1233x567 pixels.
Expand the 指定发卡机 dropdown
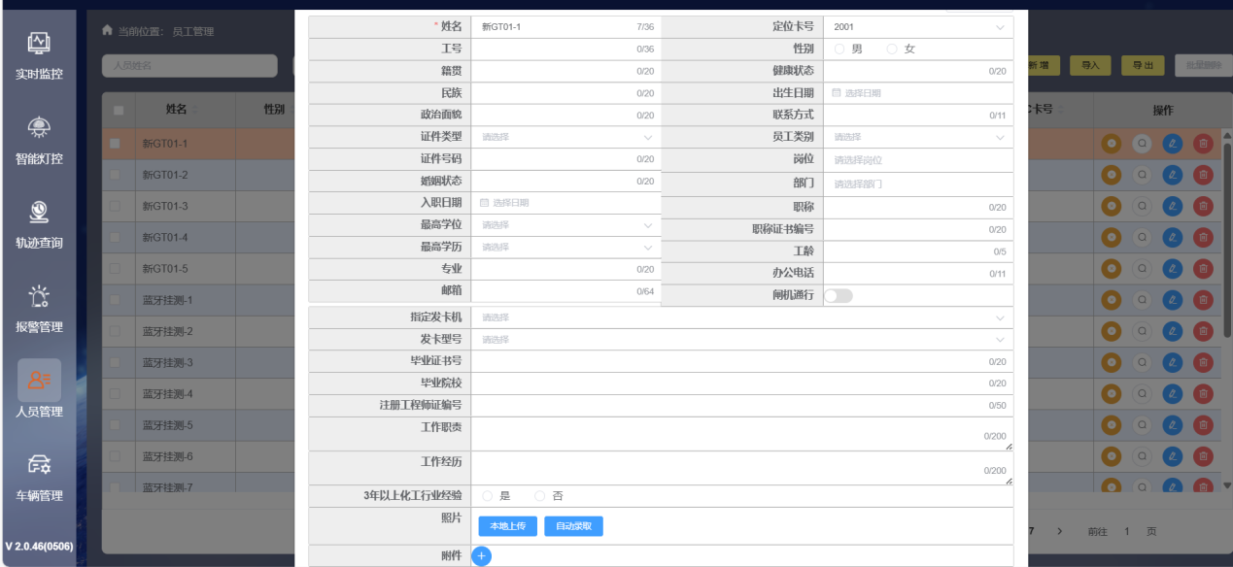click(x=741, y=317)
